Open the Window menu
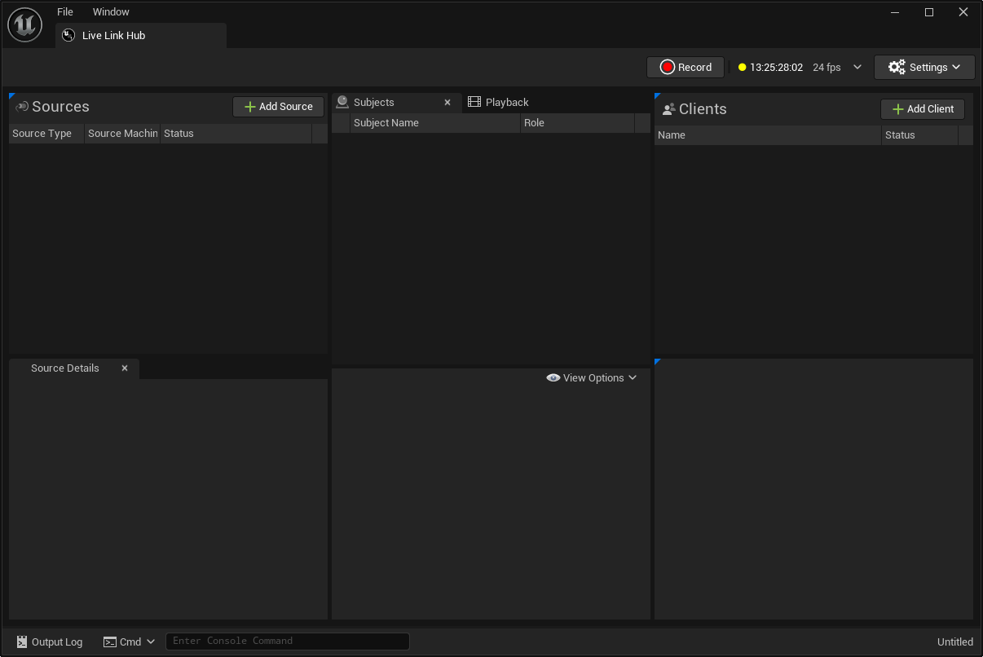 coord(111,12)
